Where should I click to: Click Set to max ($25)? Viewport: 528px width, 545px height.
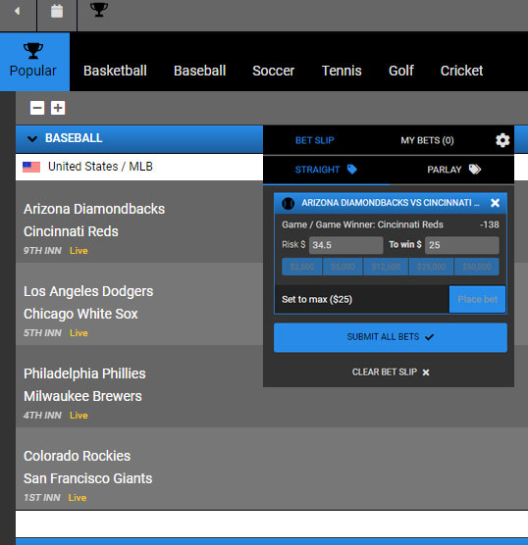point(317,299)
